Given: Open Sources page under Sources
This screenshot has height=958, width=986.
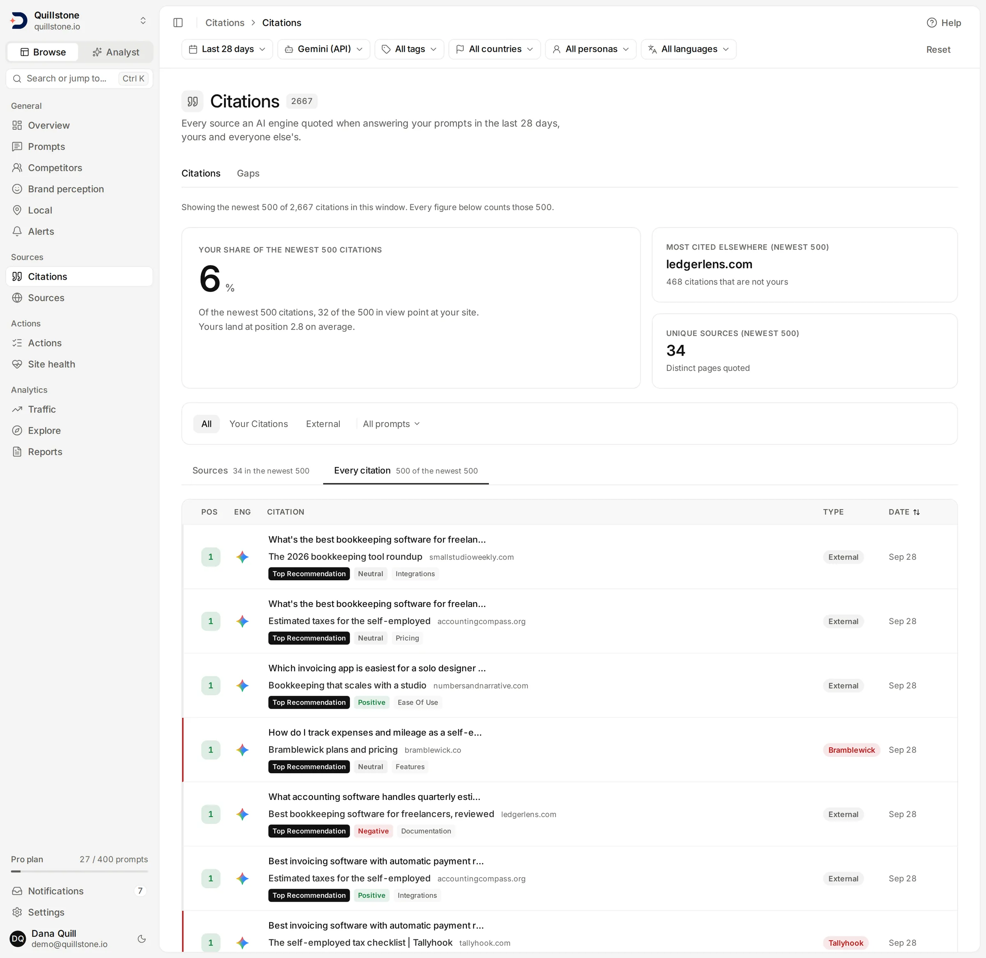Looking at the screenshot, I should click(79, 297).
